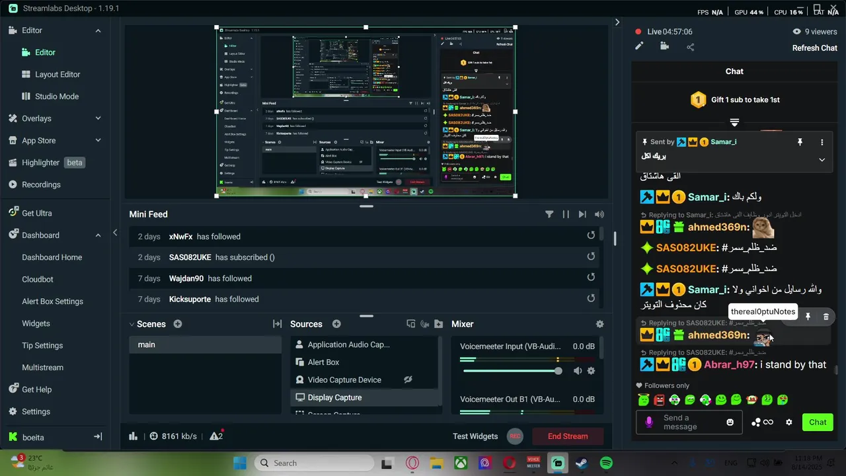Image resolution: width=846 pixels, height=476 pixels.
Task: Open Spotify from the taskbar
Action: pyautogui.click(x=606, y=463)
